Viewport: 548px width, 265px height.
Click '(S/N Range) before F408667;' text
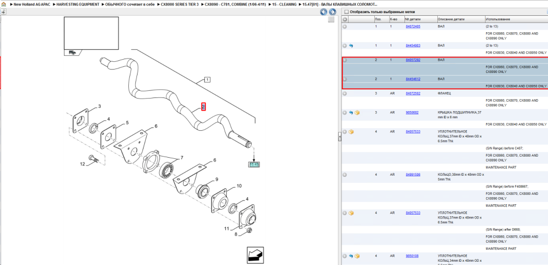(x=507, y=187)
